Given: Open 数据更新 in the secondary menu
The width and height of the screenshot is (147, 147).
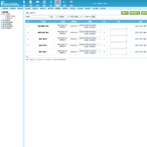Looking at the screenshot, I should point(58,9).
